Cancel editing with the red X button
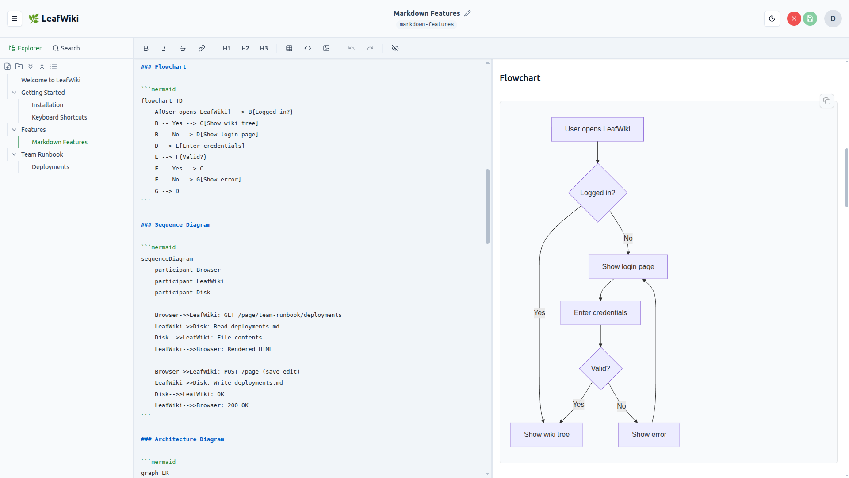This screenshot has height=478, width=849. [794, 19]
